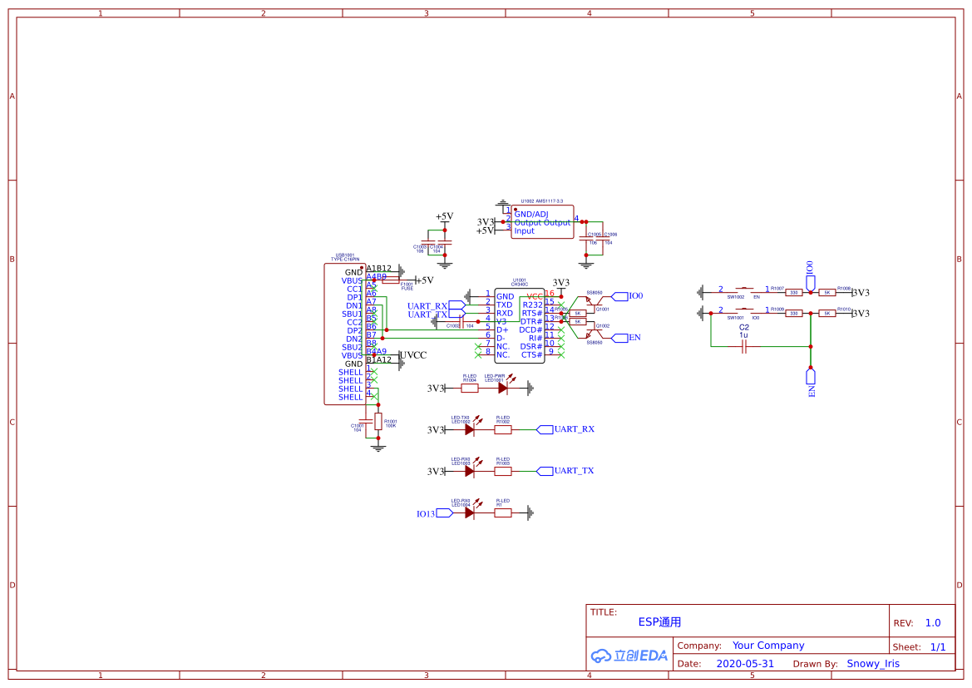Viewport: 972px width, 688px height.
Task: Select the USB1001 Type-C connector symbol
Action: (x=345, y=334)
